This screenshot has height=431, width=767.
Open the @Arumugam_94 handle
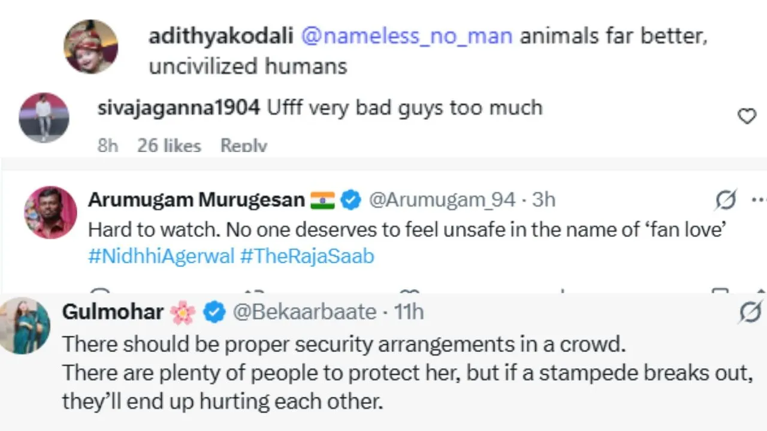(442, 200)
